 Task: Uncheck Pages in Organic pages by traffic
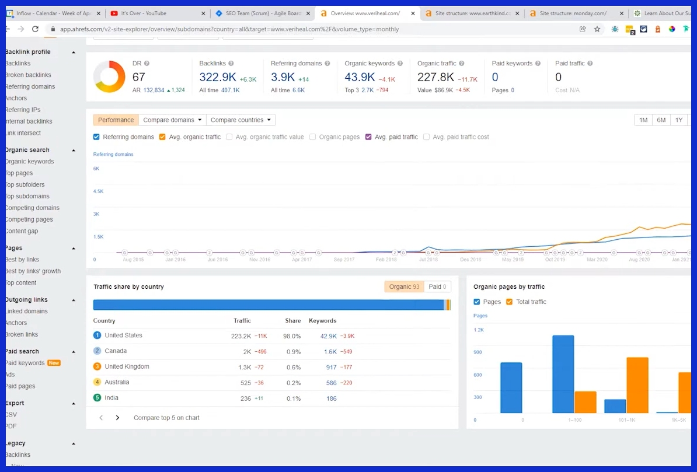click(x=476, y=302)
